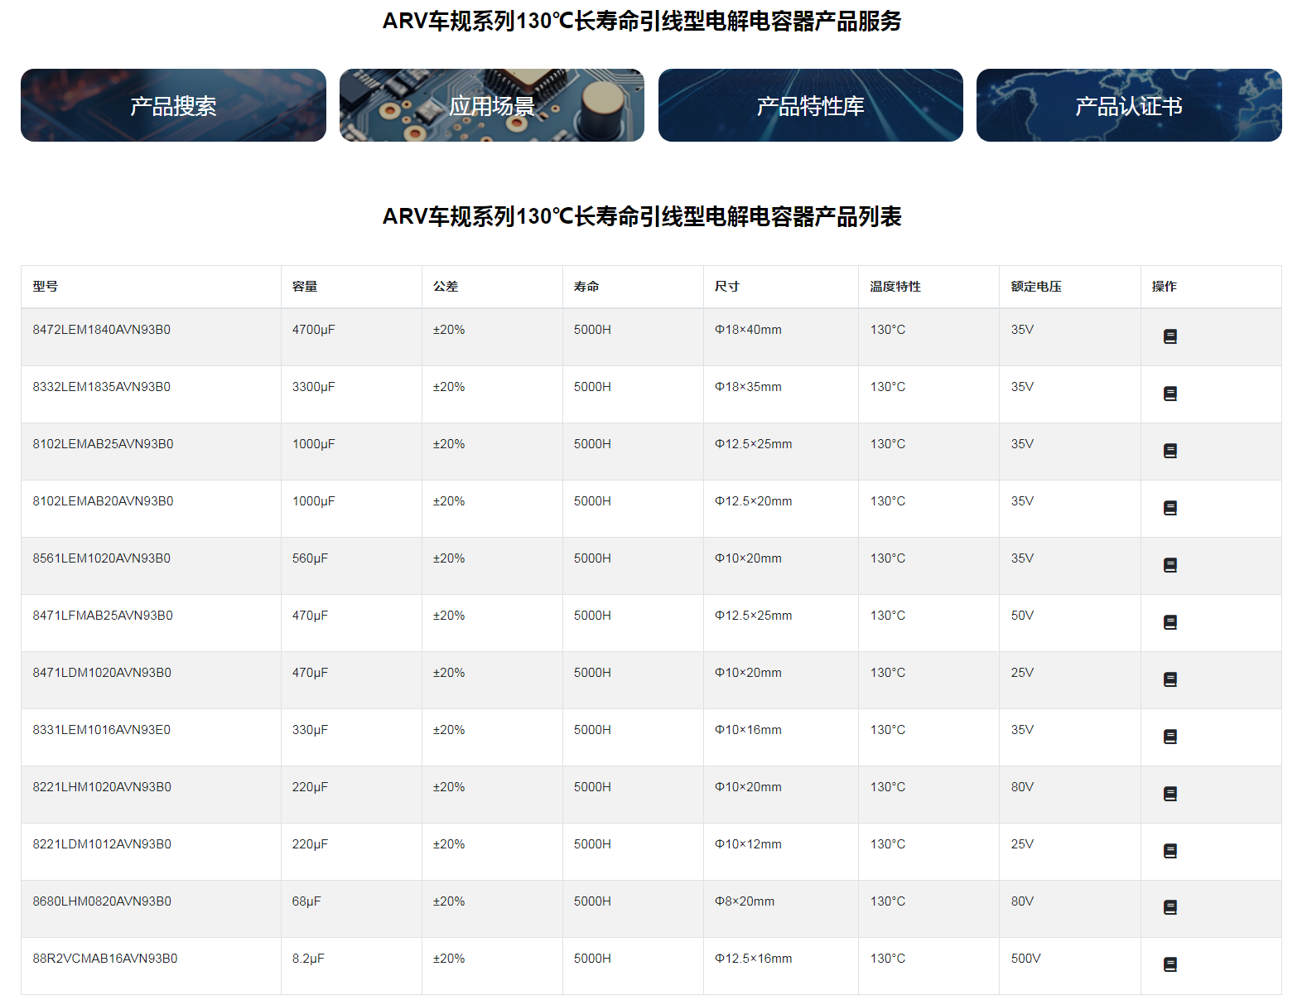Click document icon in 8332LEM1835AVN93B0 row

1170,394
